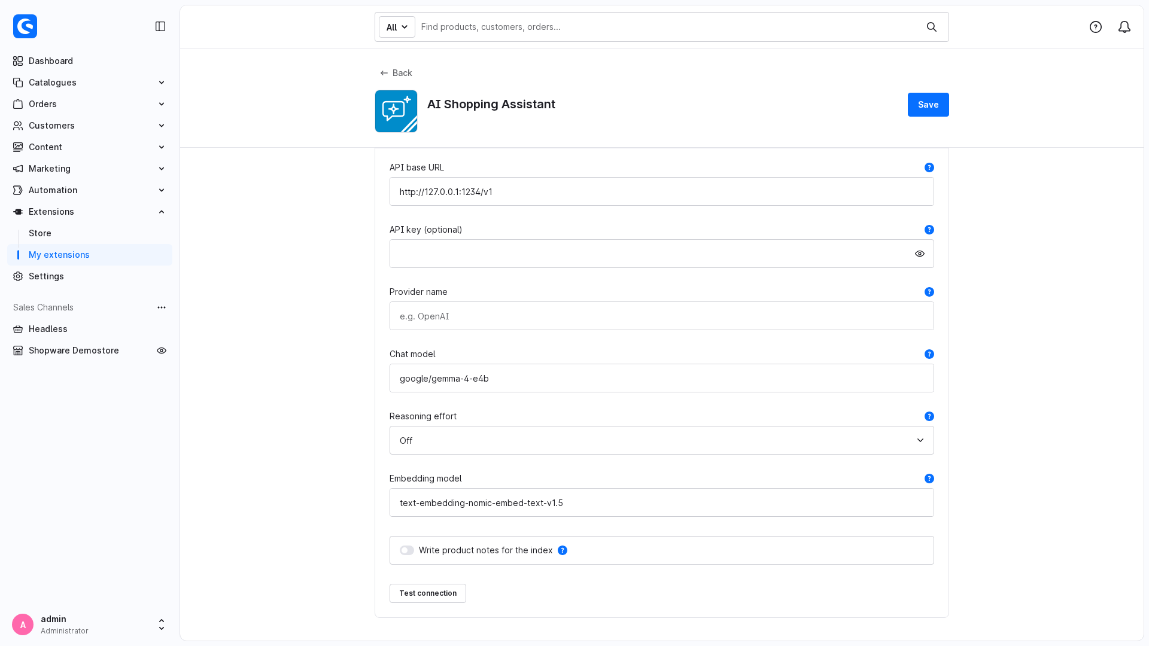The image size is (1149, 646).
Task: Click the API base URL field
Action: [x=662, y=191]
